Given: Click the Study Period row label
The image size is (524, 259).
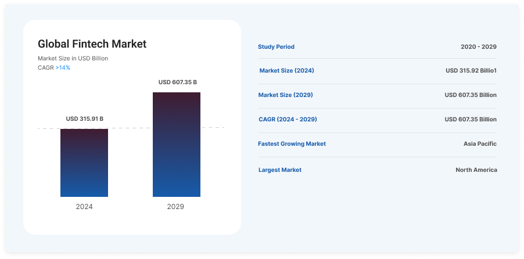Looking at the screenshot, I should pyautogui.click(x=276, y=46).
